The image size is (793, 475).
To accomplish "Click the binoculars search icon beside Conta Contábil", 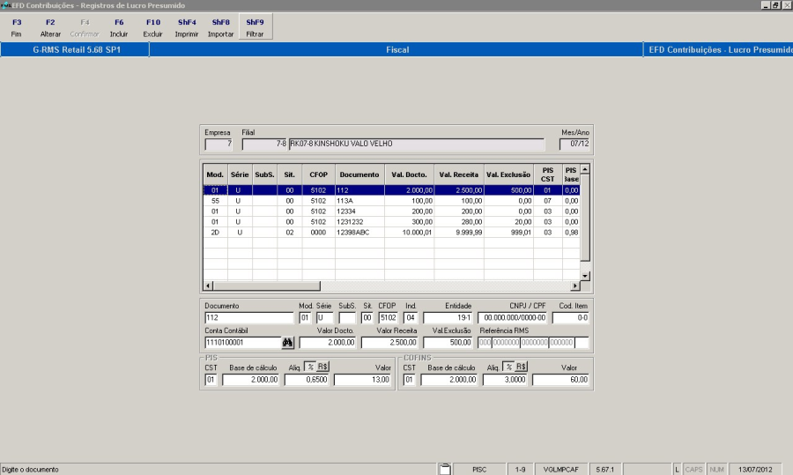I will tap(287, 342).
